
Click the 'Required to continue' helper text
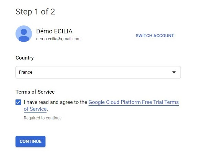(43, 118)
